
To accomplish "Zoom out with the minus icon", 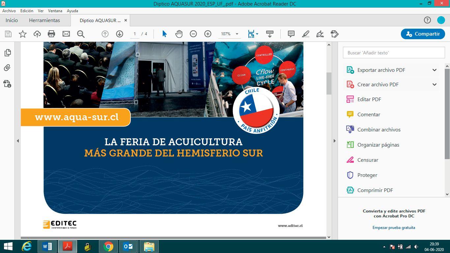I will pos(193,34).
